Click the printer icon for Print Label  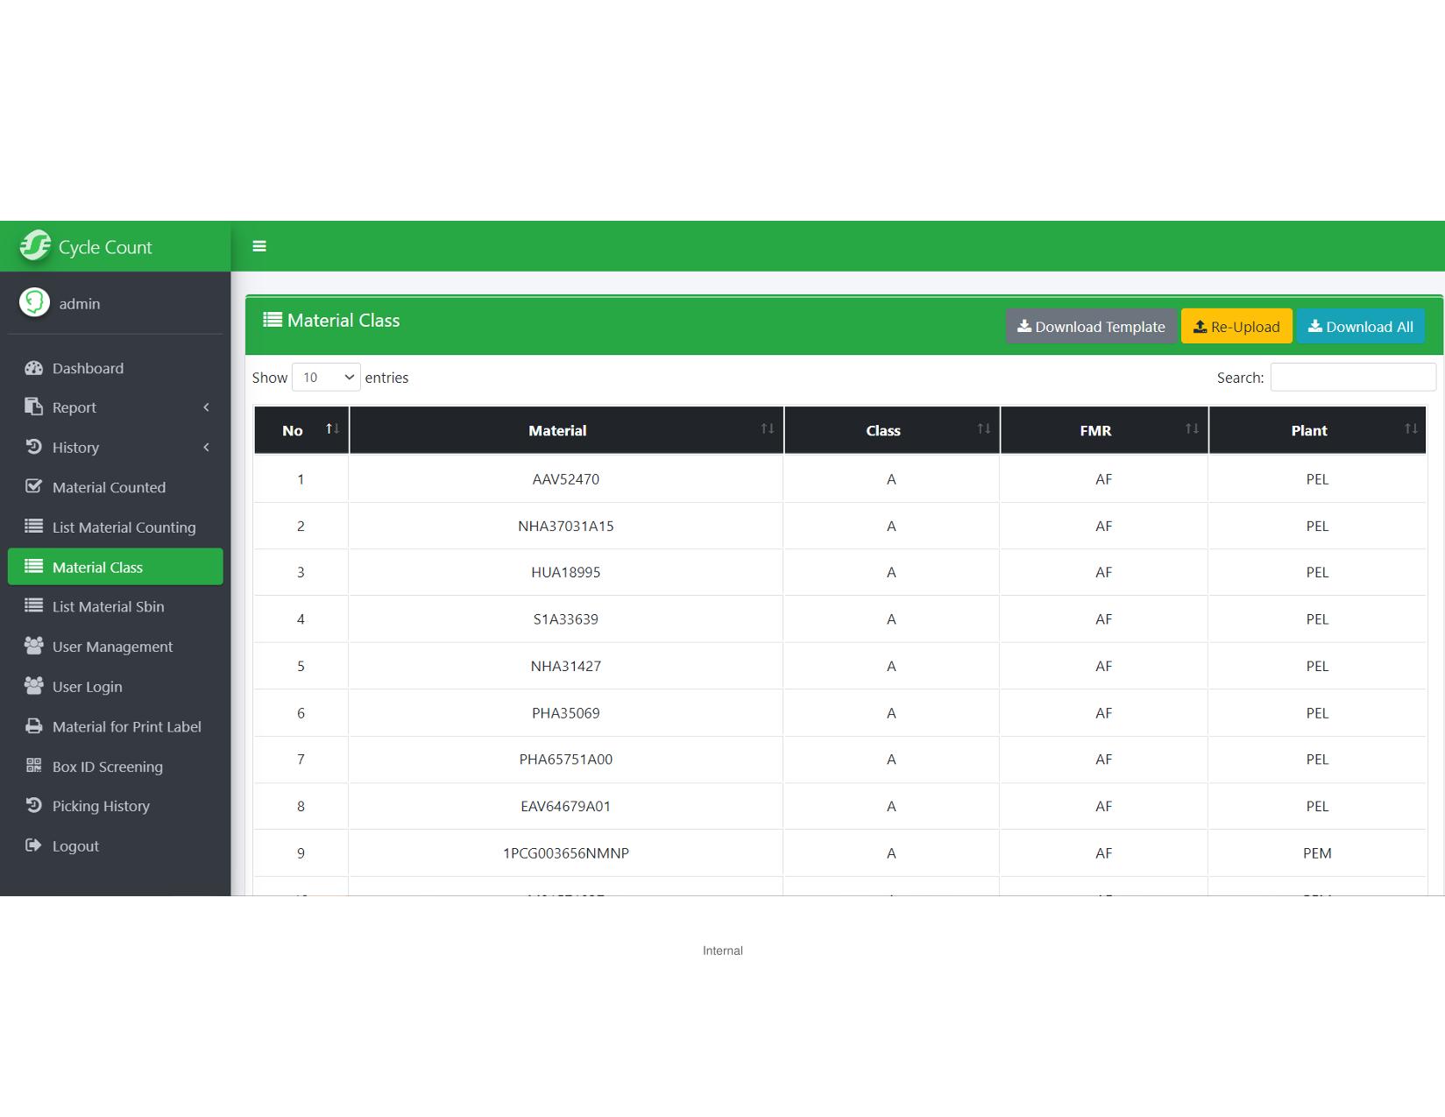pos(34,726)
